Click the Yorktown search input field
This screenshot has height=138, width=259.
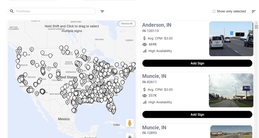(x=53, y=11)
